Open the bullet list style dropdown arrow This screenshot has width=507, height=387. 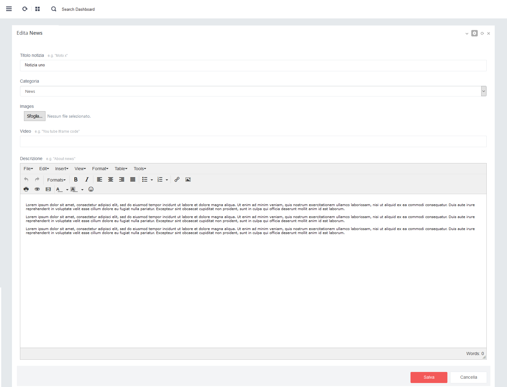pyautogui.click(x=152, y=180)
